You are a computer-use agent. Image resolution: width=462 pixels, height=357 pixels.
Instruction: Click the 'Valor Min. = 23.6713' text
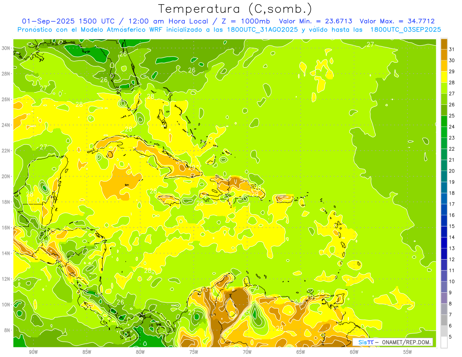pyautogui.click(x=315, y=21)
